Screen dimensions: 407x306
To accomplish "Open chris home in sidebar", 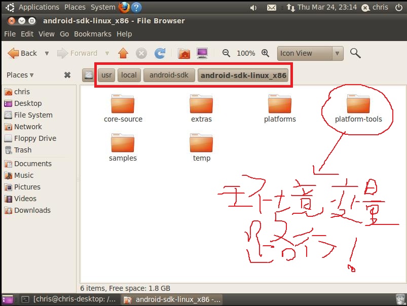I will 17,92.
